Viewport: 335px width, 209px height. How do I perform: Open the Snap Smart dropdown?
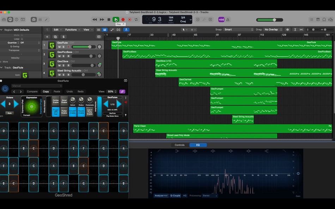click(x=239, y=30)
